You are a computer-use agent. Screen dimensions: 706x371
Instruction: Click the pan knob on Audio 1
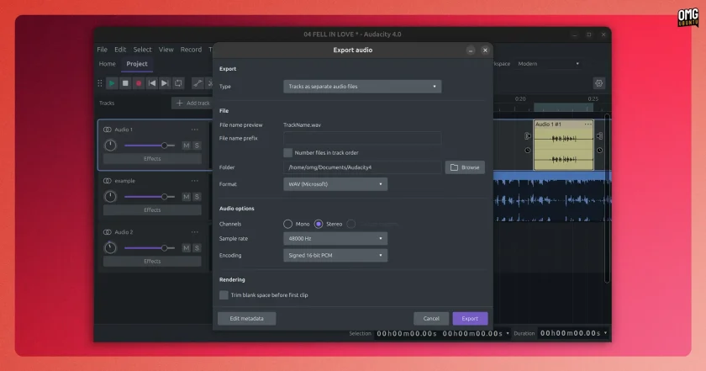(x=110, y=146)
